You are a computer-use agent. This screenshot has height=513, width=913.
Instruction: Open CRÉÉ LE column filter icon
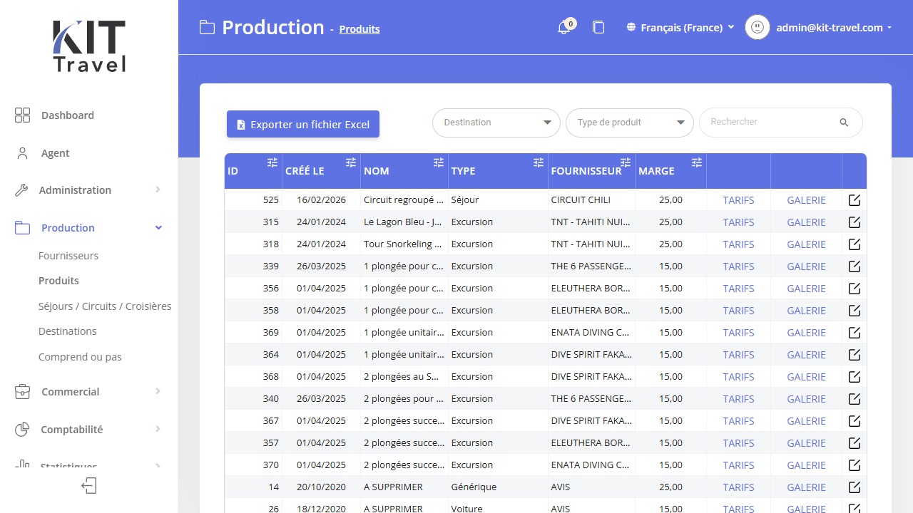pyautogui.click(x=351, y=162)
